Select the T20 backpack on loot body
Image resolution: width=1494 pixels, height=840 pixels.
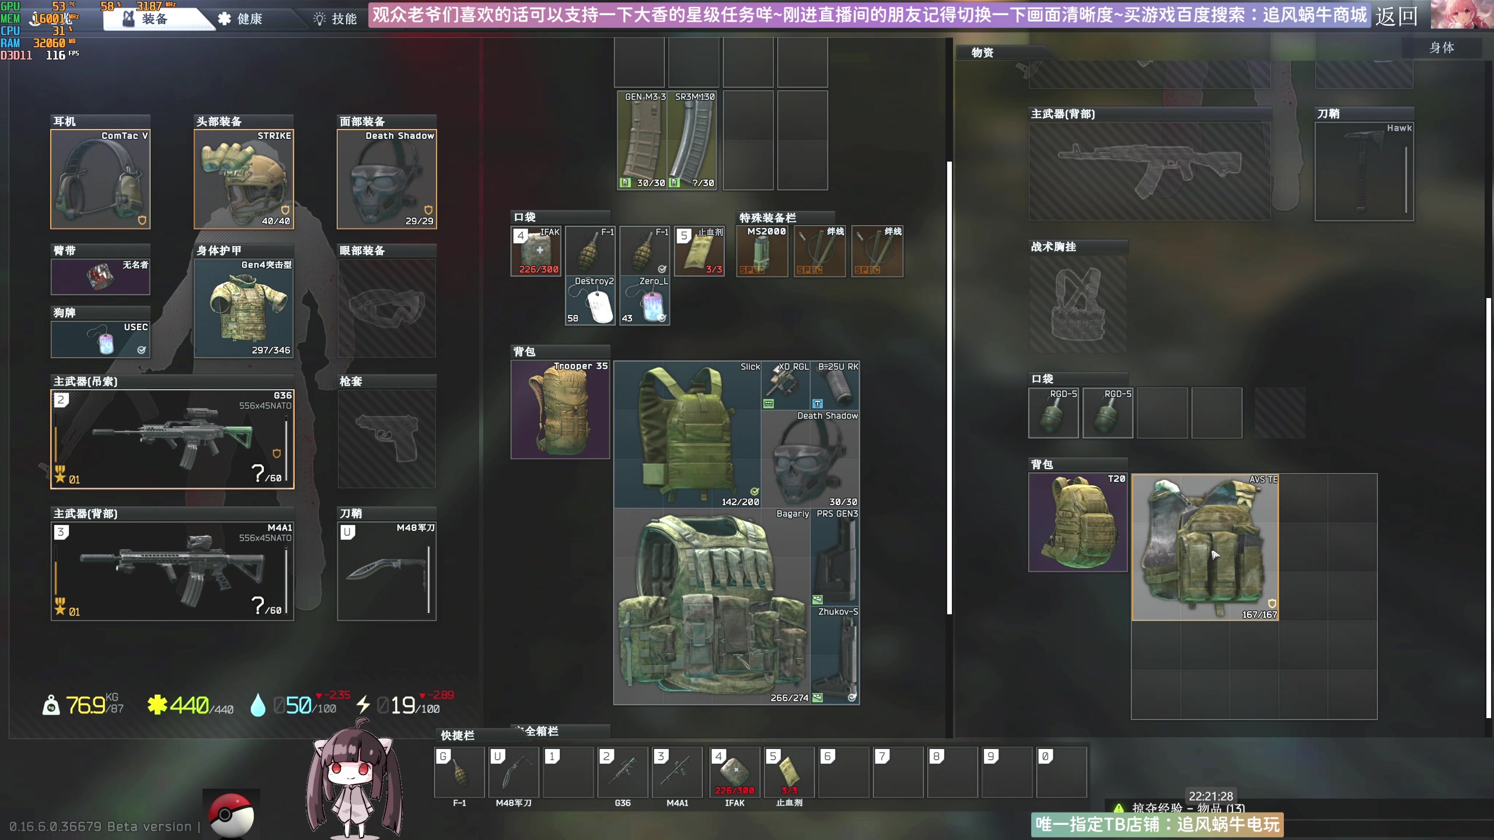click(x=1078, y=522)
